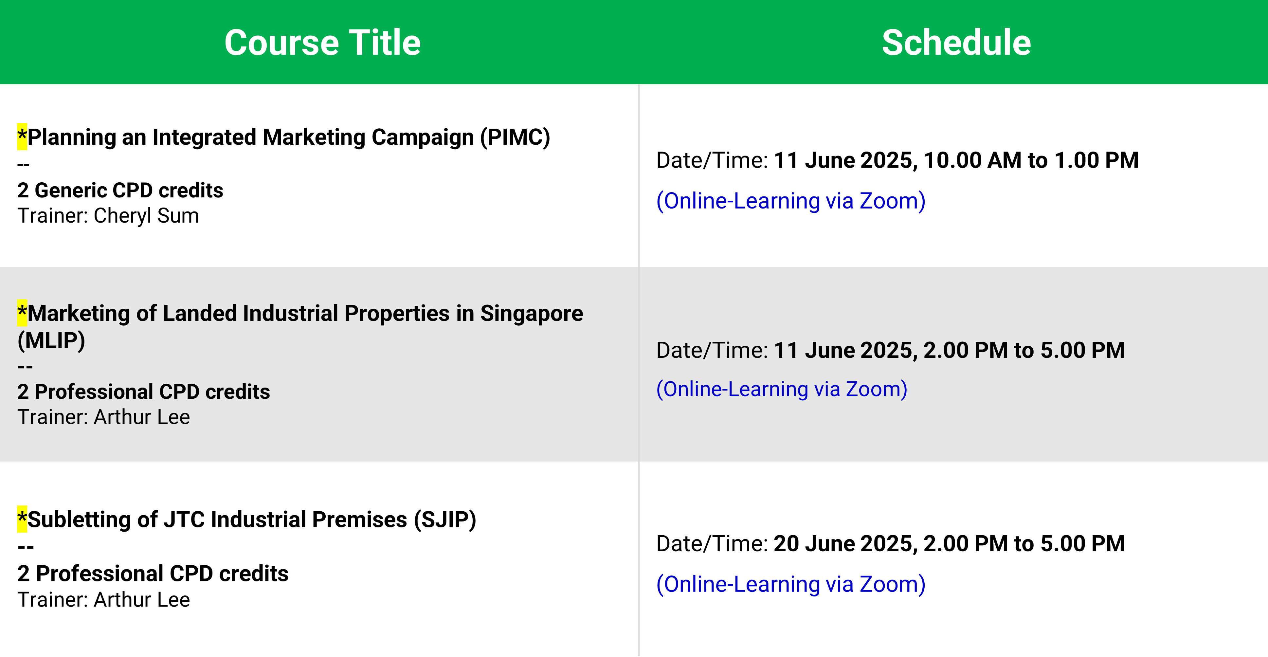The height and width of the screenshot is (657, 1268).
Task: Click Trainer: Arthur Lee under SJIP course
Action: pyautogui.click(x=104, y=600)
